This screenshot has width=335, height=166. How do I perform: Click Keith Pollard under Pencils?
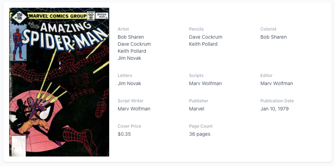tap(203, 44)
